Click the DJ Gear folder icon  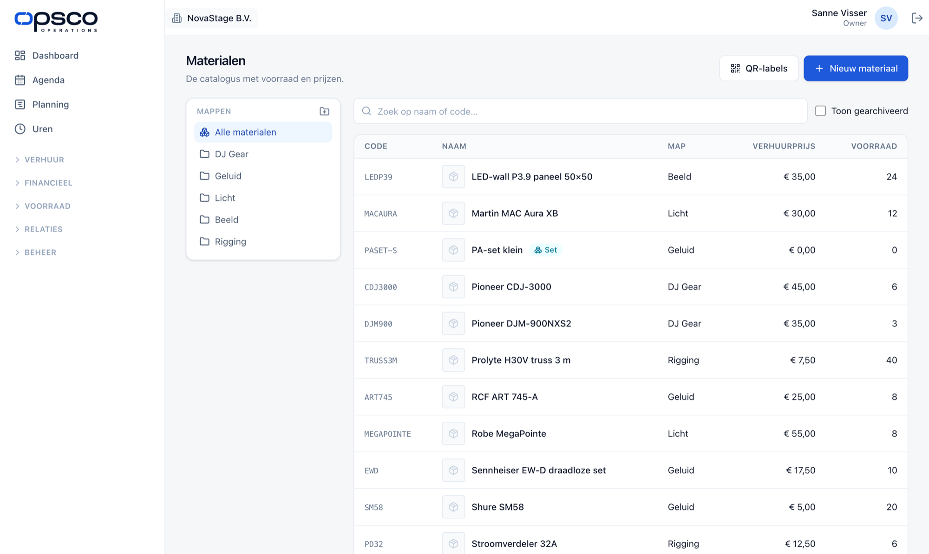[204, 154]
